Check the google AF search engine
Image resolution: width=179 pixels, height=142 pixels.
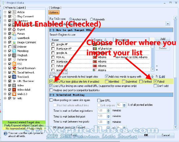click(53, 44)
